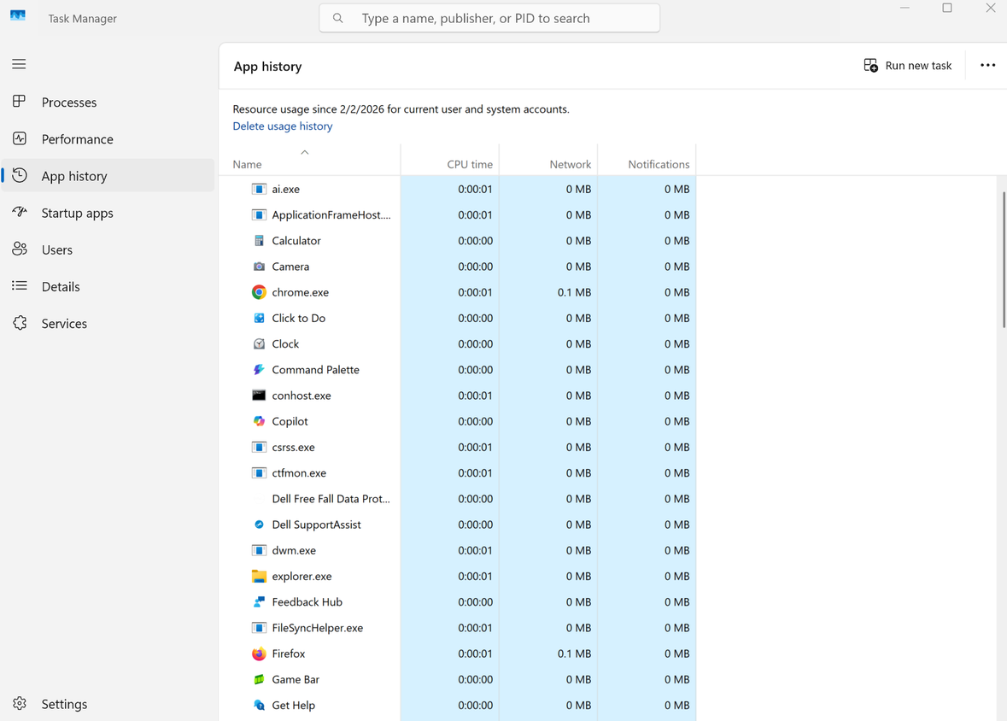Screen dimensions: 1007x721
Task: Click the Startup apps gauge icon
Action: pyautogui.click(x=20, y=212)
